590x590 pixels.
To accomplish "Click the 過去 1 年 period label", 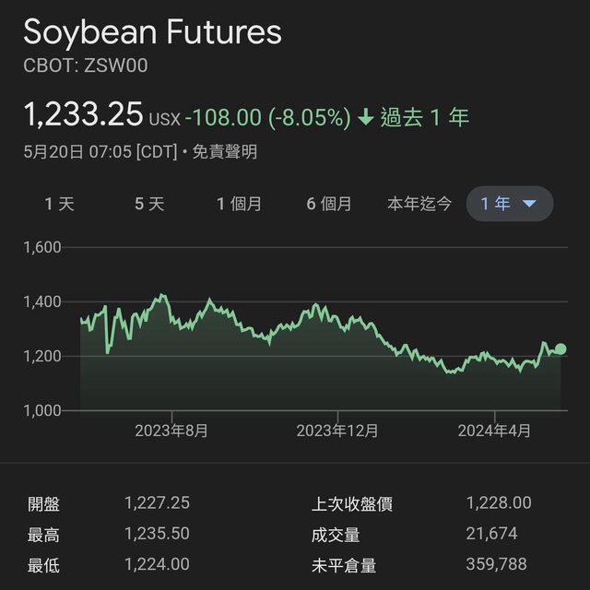I will [425, 117].
